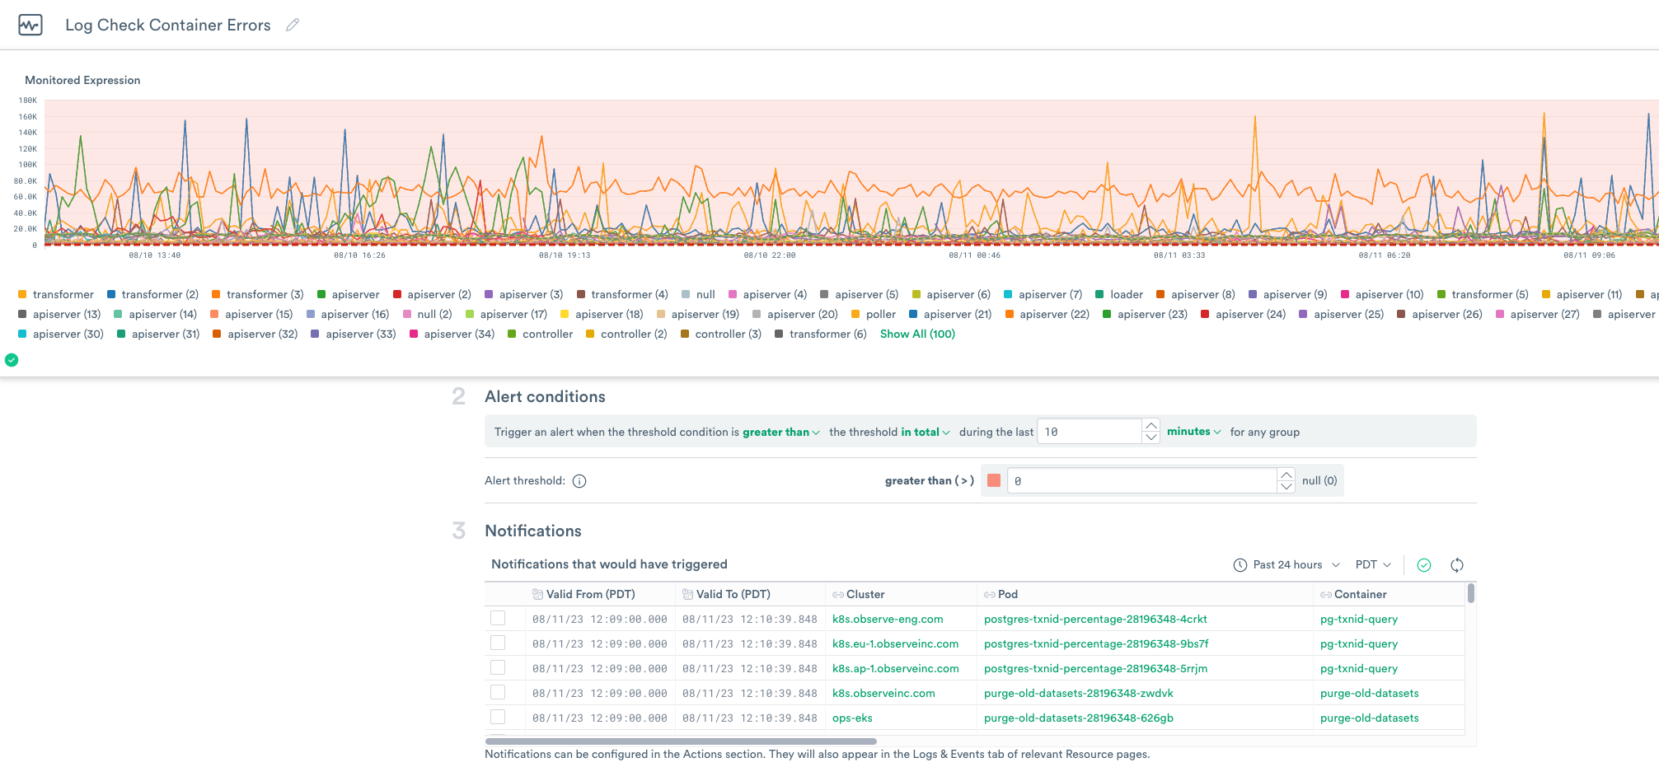Click the monitor waveform icon beside the title

click(x=30, y=25)
